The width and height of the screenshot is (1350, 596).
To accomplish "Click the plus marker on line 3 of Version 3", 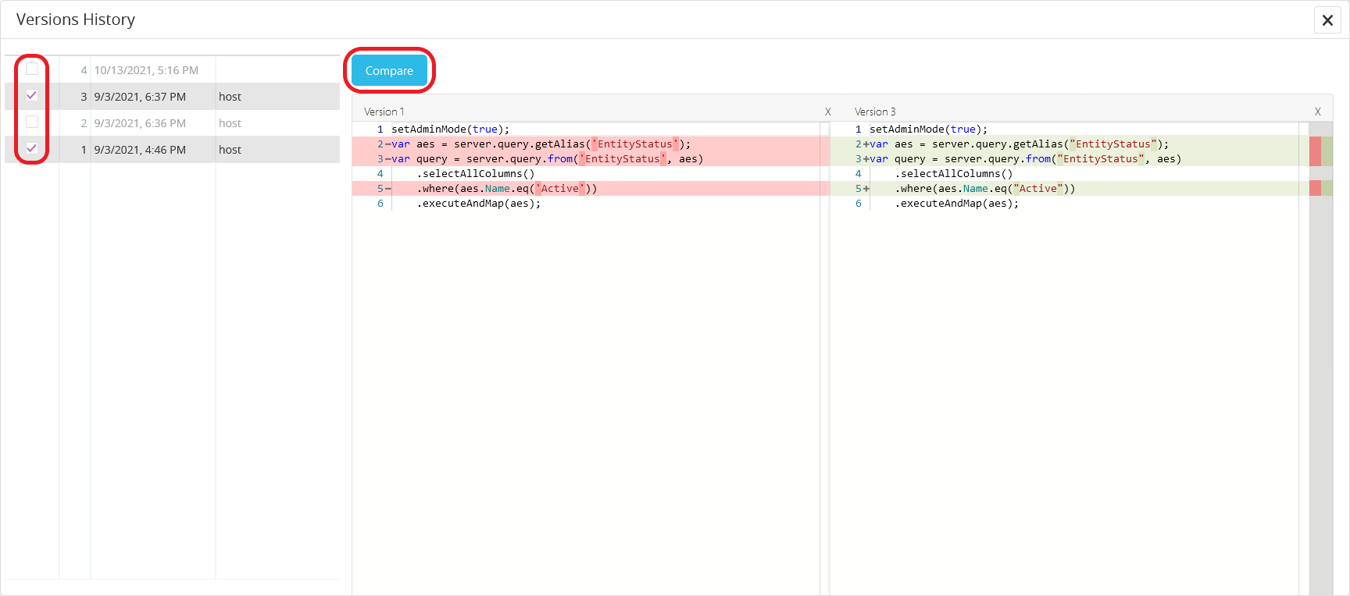I will (866, 159).
